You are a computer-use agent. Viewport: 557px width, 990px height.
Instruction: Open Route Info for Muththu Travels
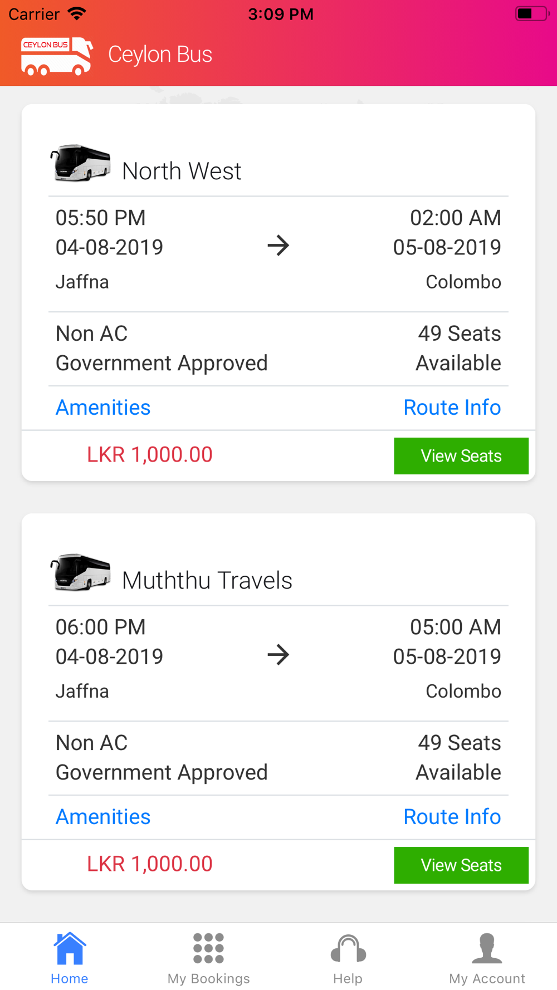452,817
